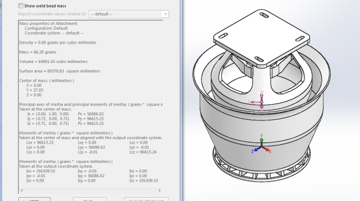Select the 'Izz = 191439.53' value
This screenshot has width=360, height=201.
coord(144,181)
